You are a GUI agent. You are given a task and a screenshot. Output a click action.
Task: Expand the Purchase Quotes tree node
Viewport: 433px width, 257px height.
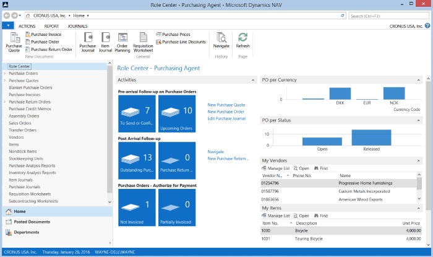(5, 81)
